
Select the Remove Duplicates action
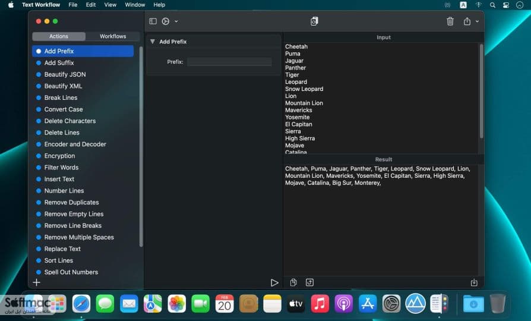tap(83, 202)
